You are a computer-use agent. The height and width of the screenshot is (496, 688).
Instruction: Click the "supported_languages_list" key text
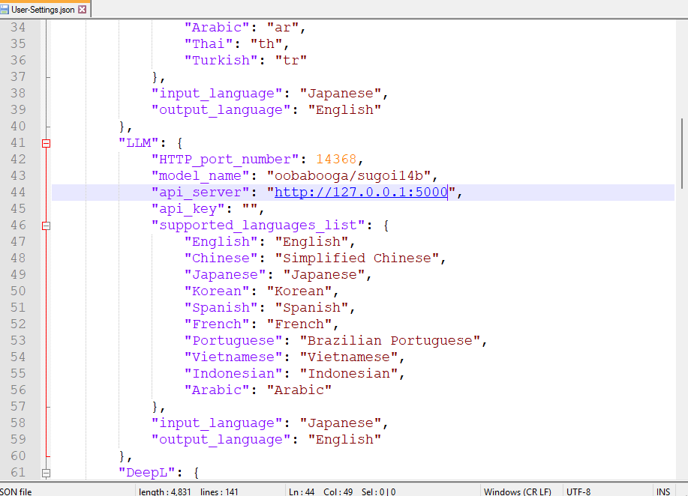click(x=258, y=226)
